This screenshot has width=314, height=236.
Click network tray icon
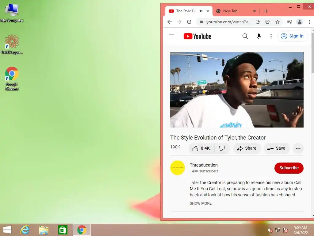pos(278,230)
